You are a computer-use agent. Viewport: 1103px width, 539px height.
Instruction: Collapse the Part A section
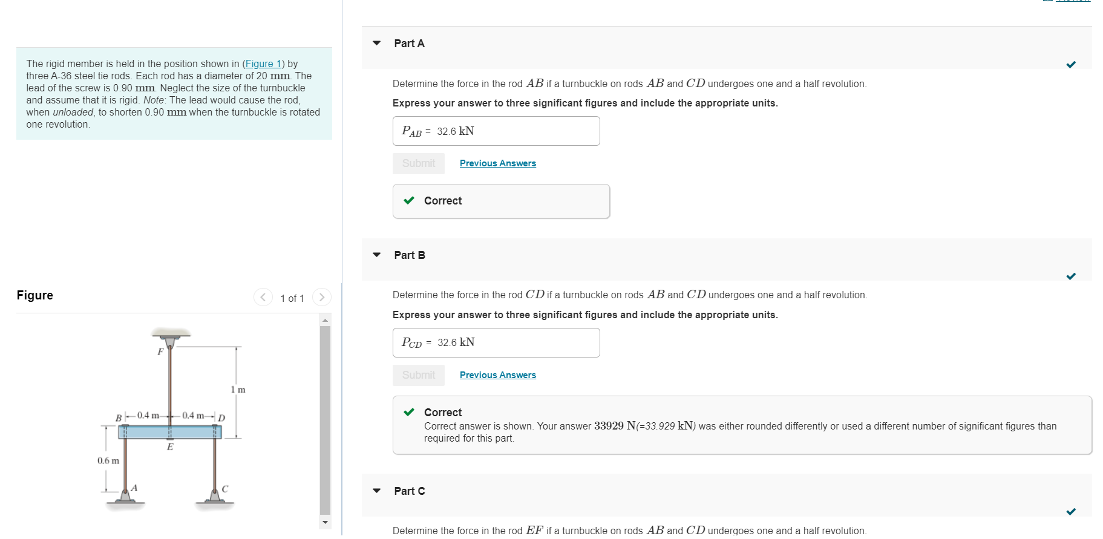click(377, 44)
